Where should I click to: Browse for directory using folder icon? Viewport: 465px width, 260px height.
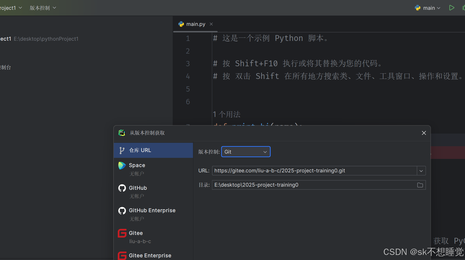(x=420, y=185)
